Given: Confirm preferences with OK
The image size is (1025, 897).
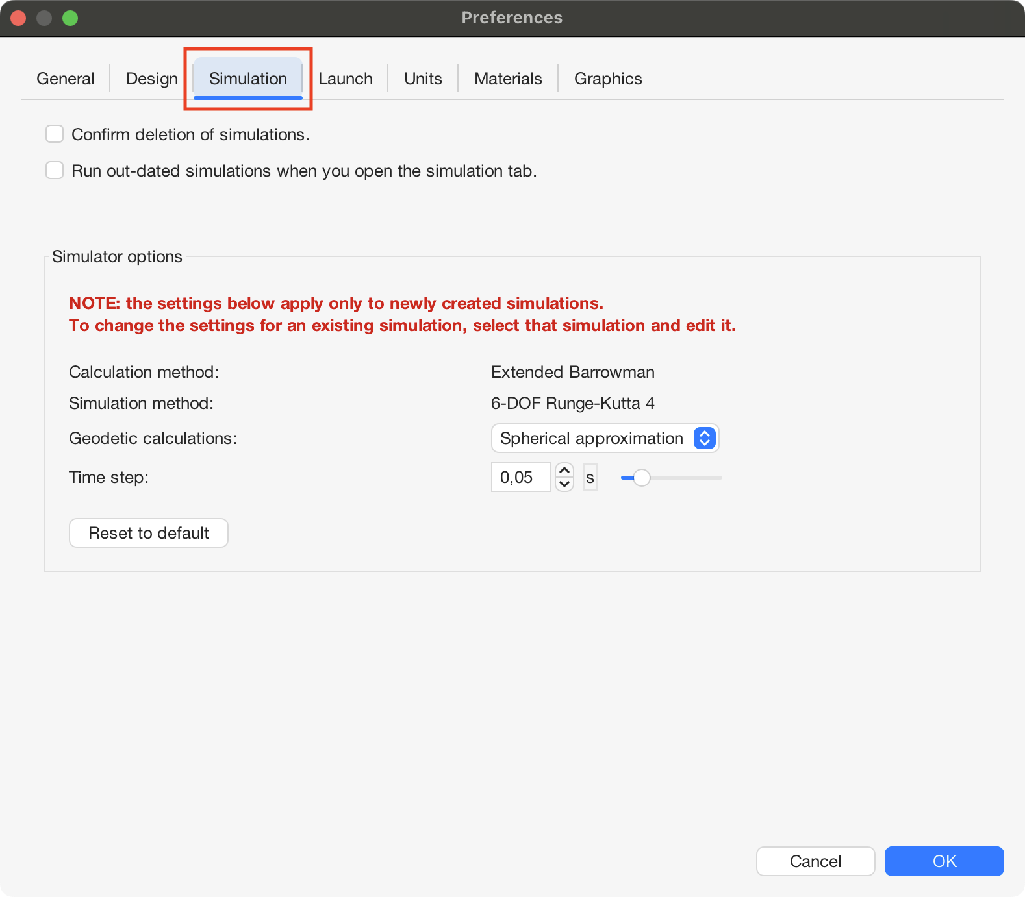Looking at the screenshot, I should (944, 861).
